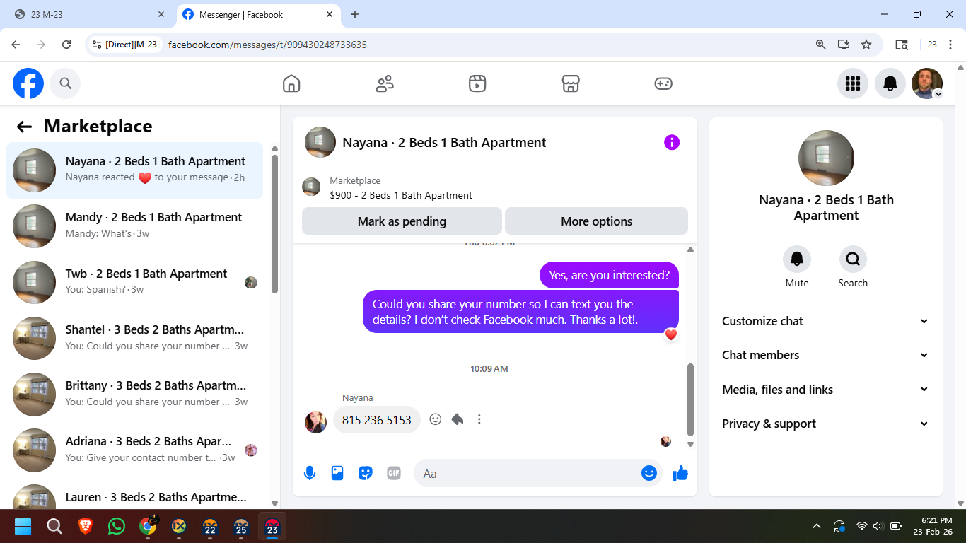
Task: Open Friends icon in top navigation
Action: [385, 83]
